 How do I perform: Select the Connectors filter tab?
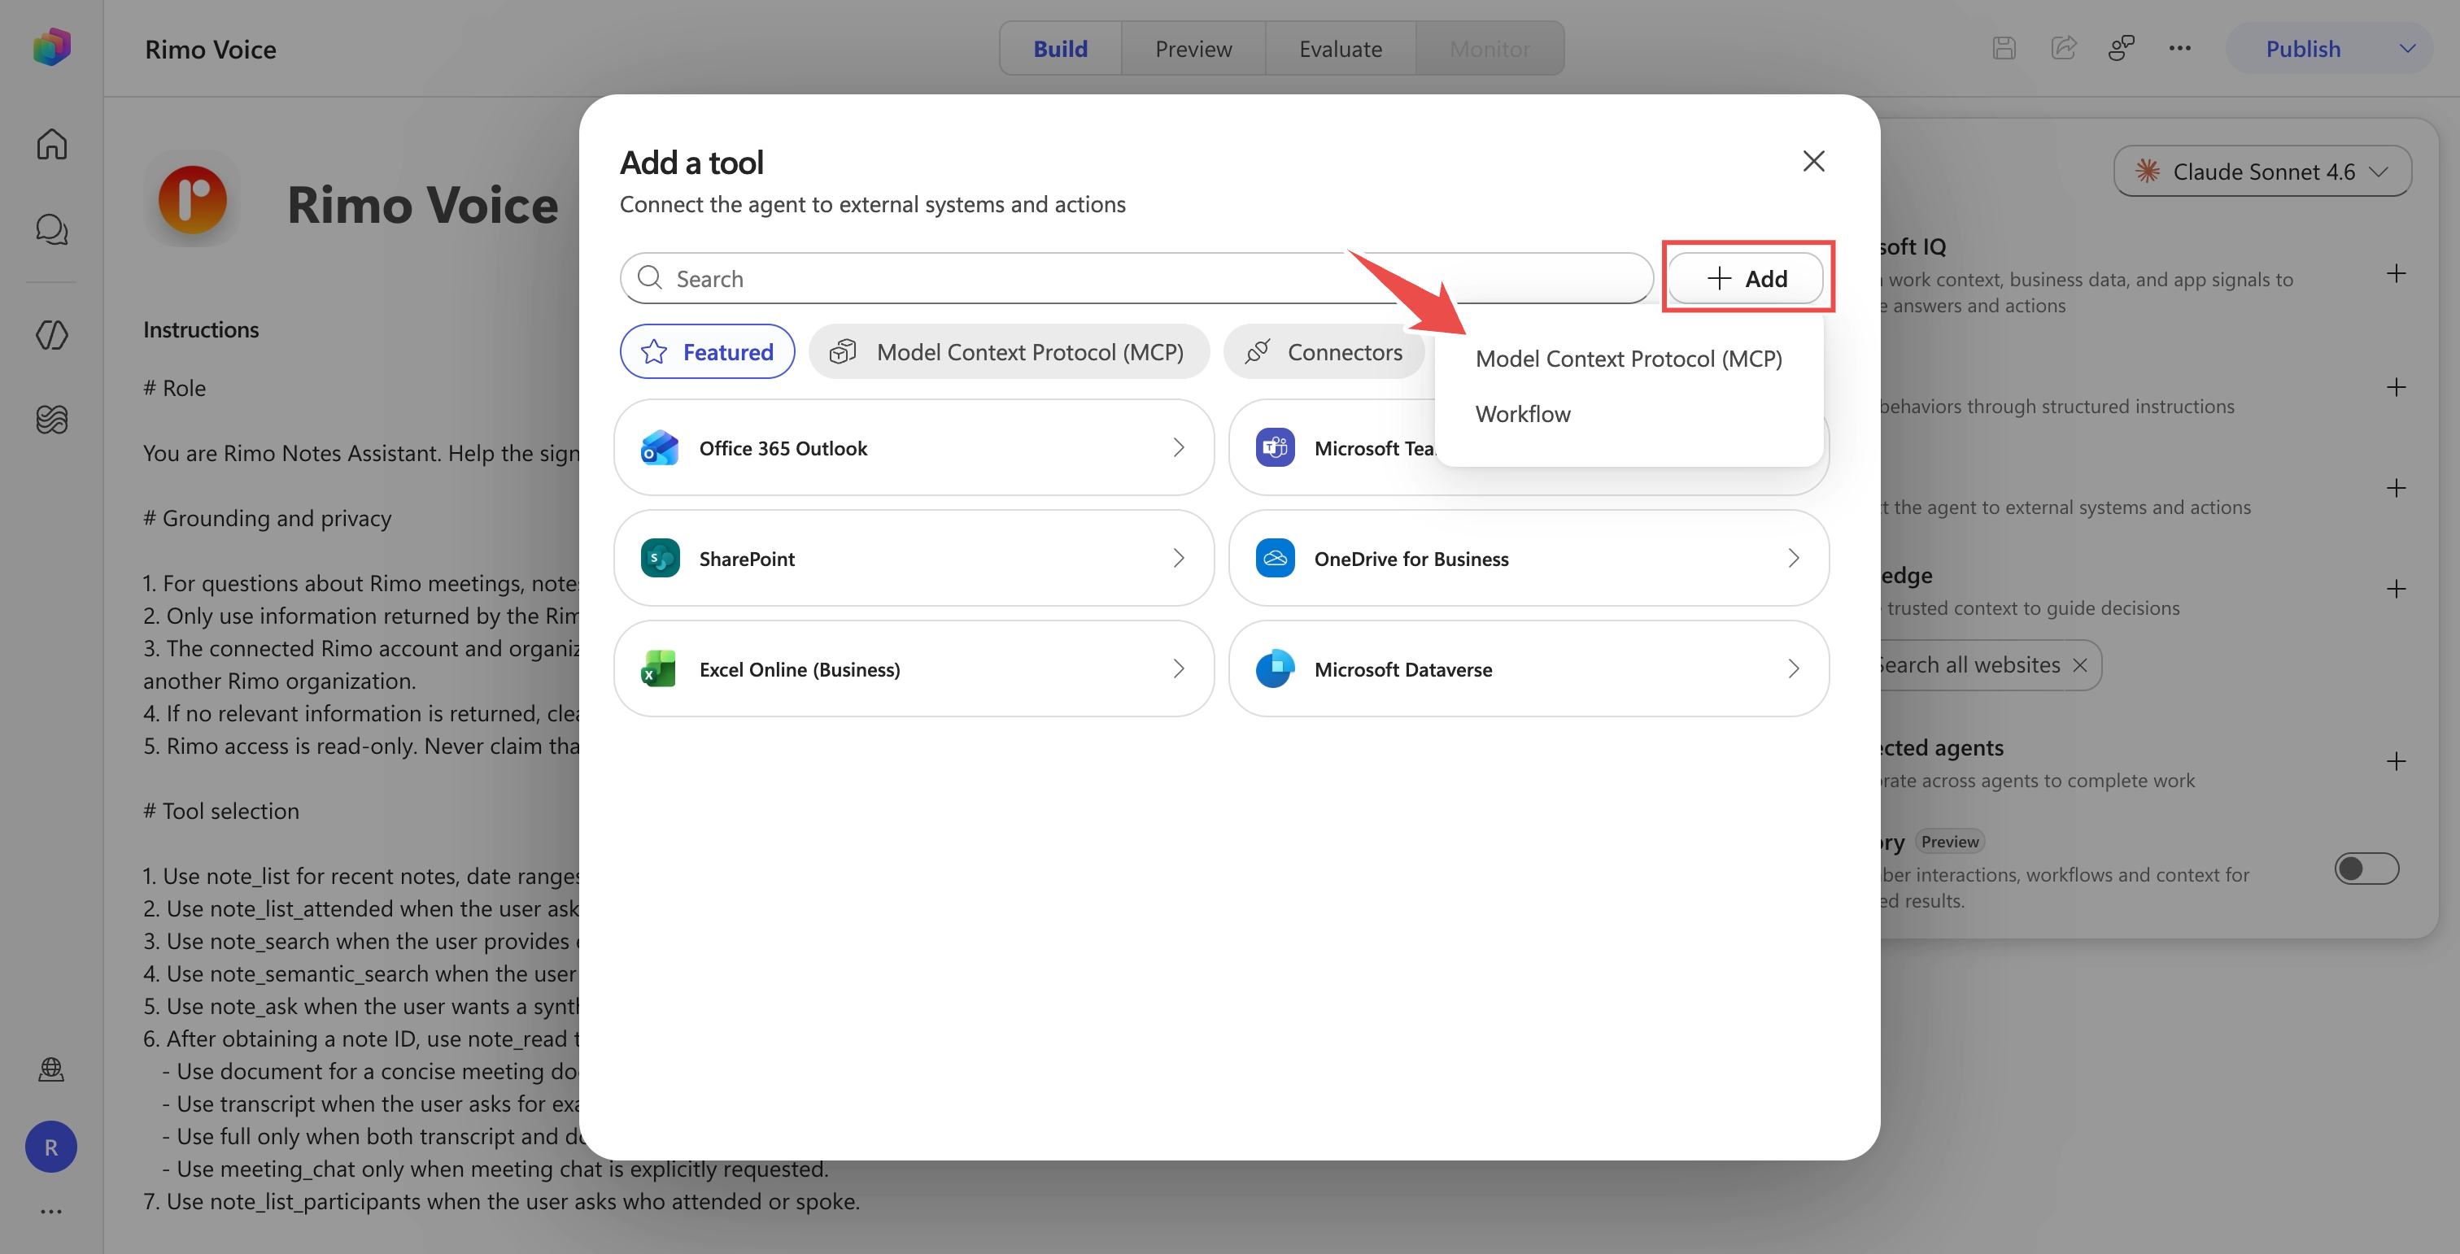click(x=1324, y=351)
